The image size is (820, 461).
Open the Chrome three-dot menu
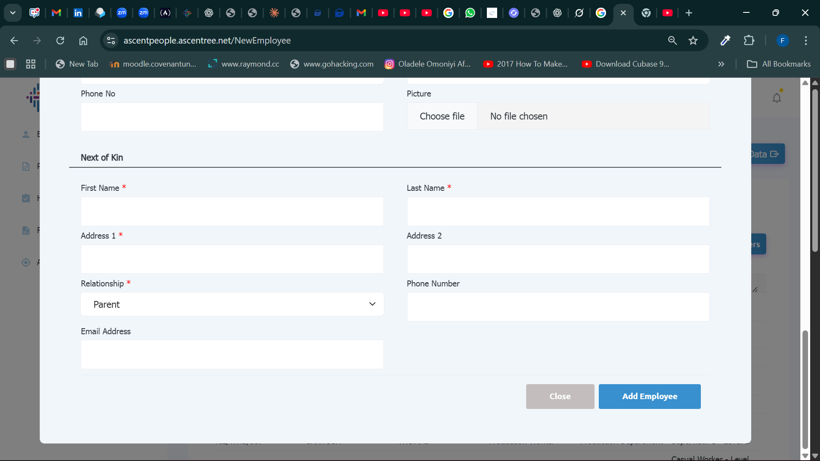(805, 41)
